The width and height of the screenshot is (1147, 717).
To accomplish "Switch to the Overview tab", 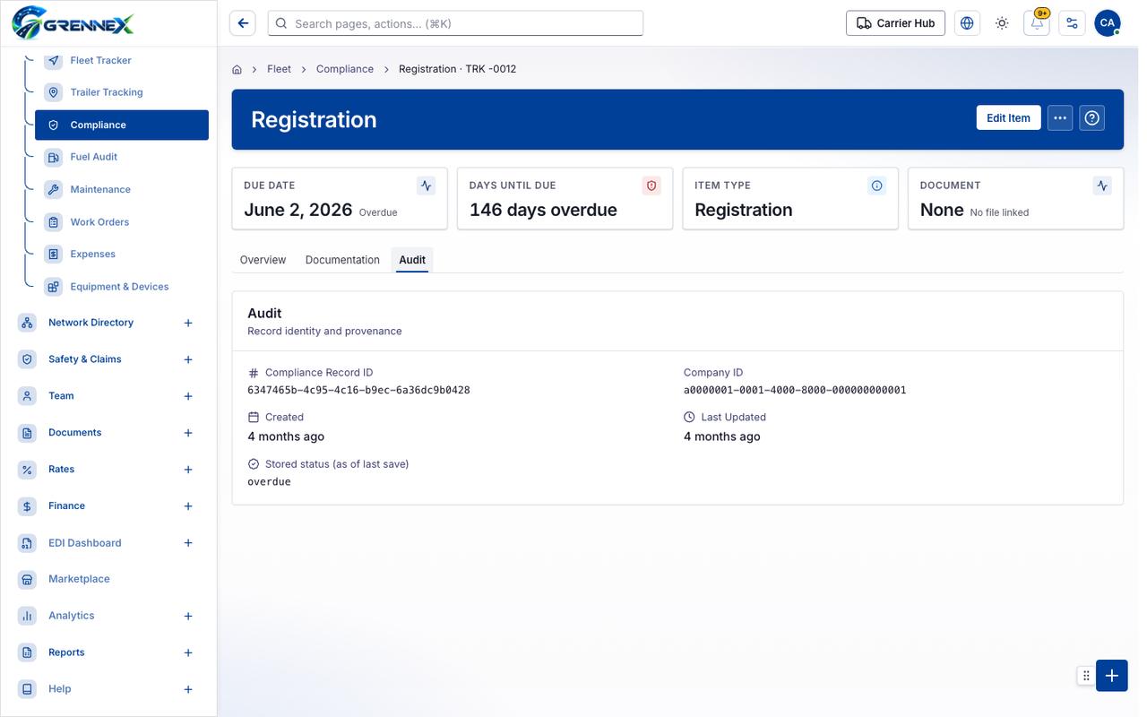I will [263, 260].
